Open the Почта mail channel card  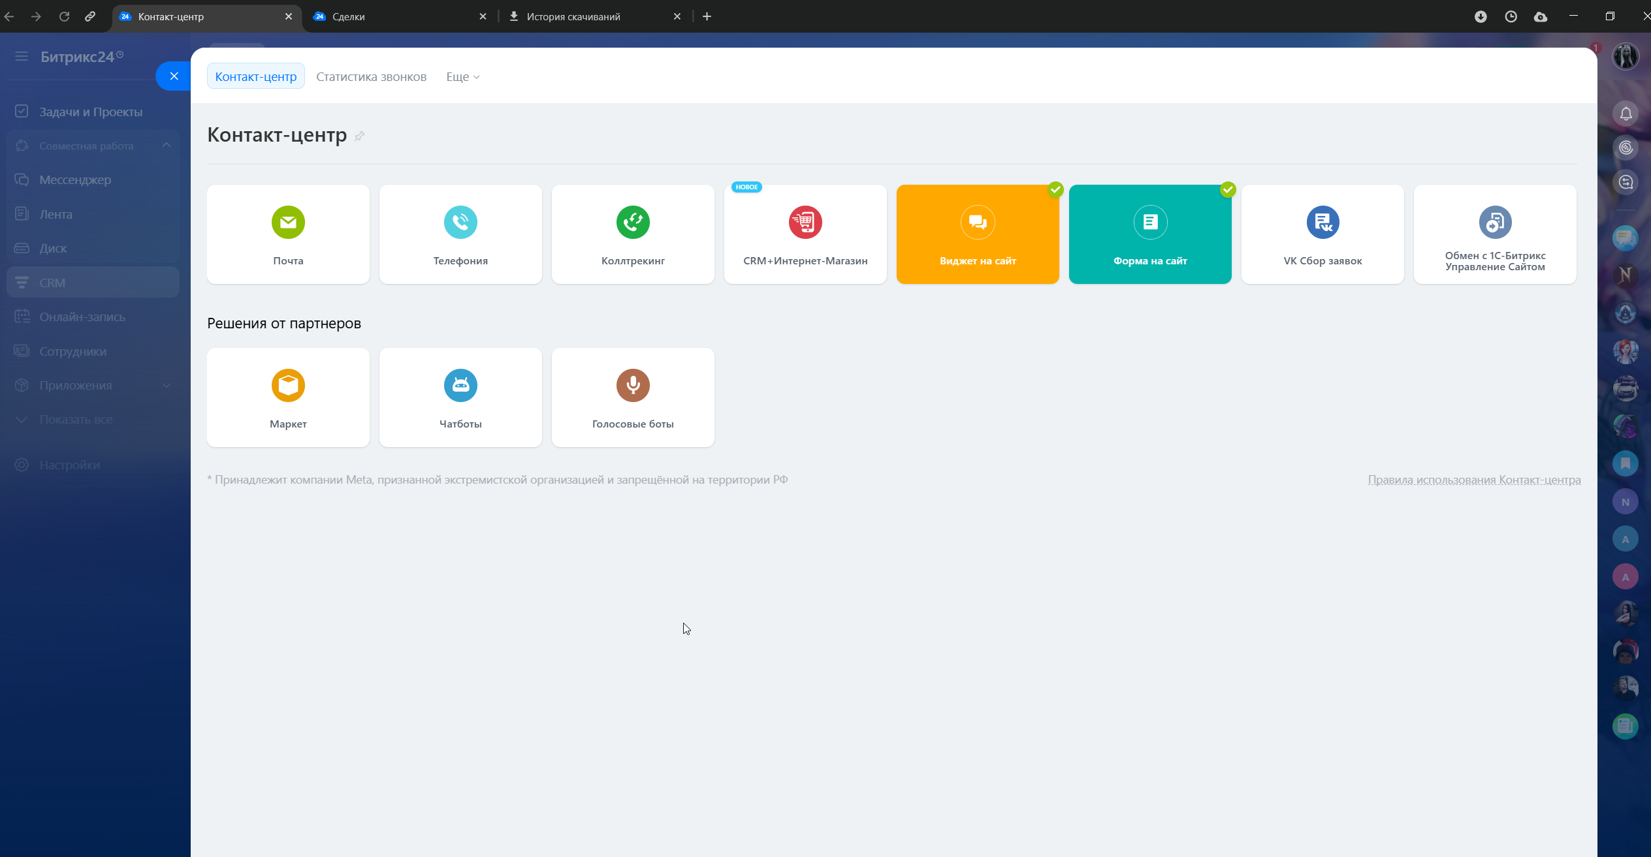288,234
